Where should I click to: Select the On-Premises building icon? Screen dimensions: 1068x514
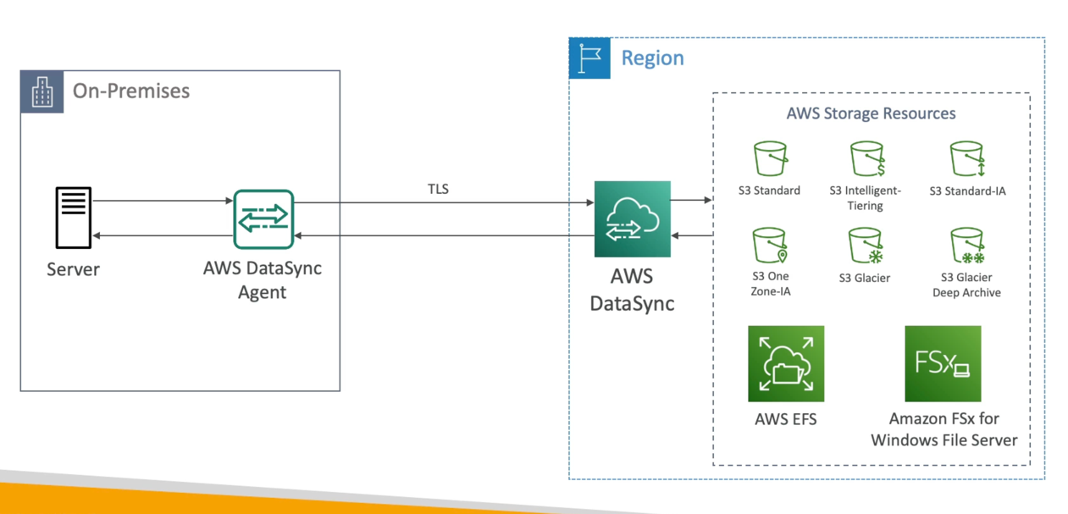pyautogui.click(x=42, y=91)
